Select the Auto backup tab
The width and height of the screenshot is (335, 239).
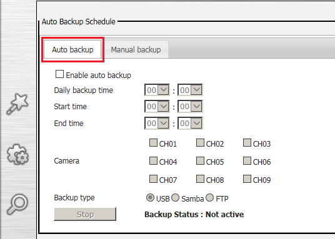pyautogui.click(x=72, y=49)
